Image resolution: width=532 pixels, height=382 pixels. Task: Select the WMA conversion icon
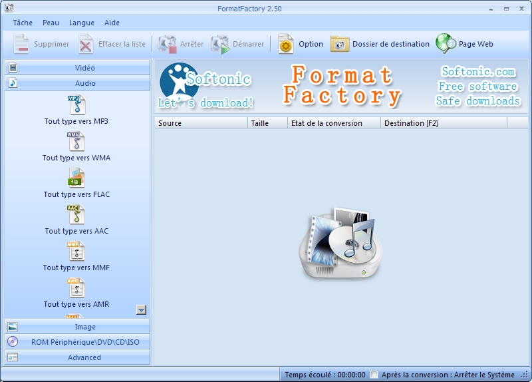pos(76,141)
